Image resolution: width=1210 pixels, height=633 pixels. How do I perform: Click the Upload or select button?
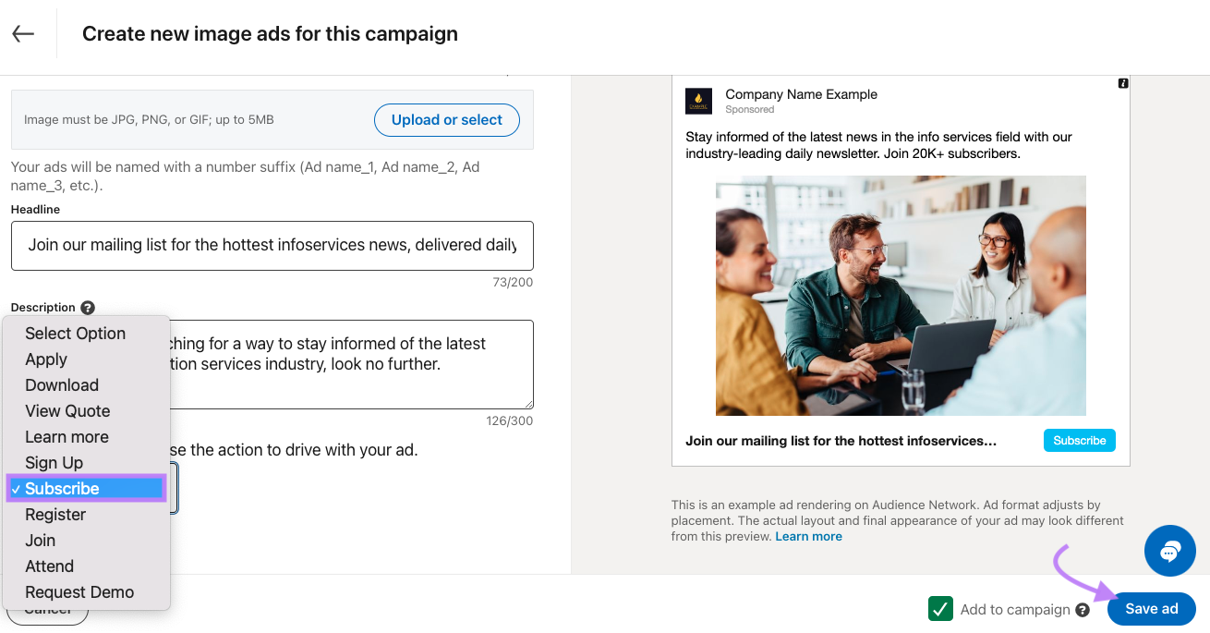446,120
